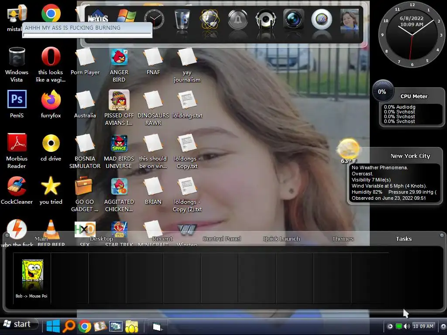Click the bell alarm icon in the dock

pos(237,19)
